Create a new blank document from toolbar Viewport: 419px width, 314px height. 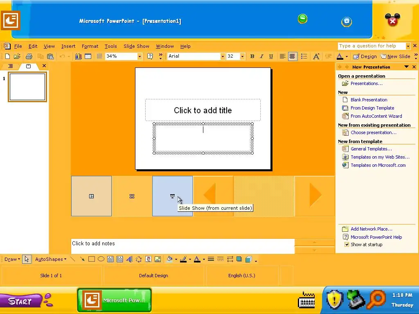7,56
